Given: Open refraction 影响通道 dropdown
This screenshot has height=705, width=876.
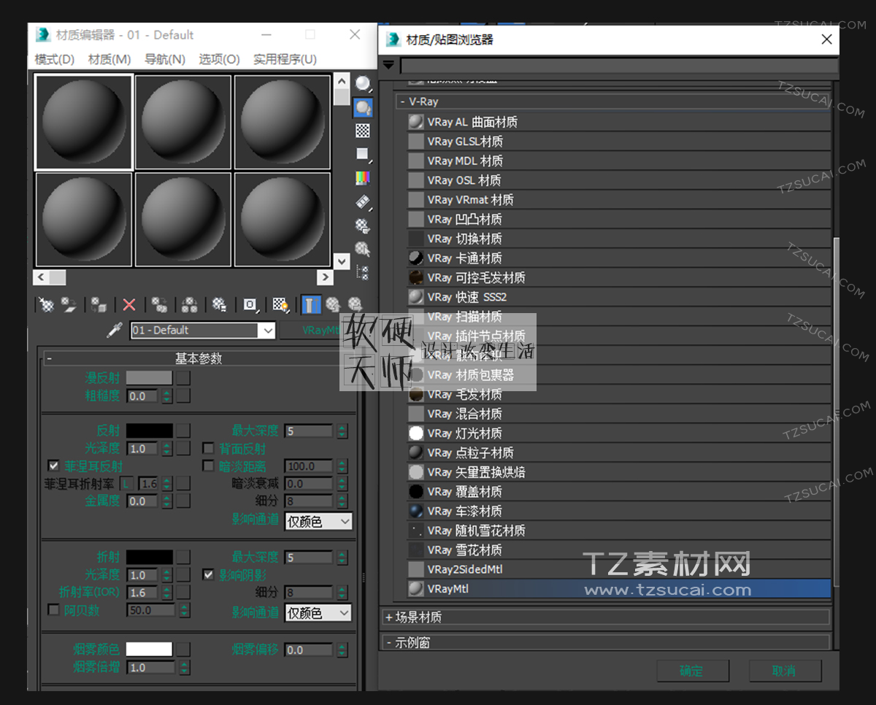Looking at the screenshot, I should (x=318, y=613).
